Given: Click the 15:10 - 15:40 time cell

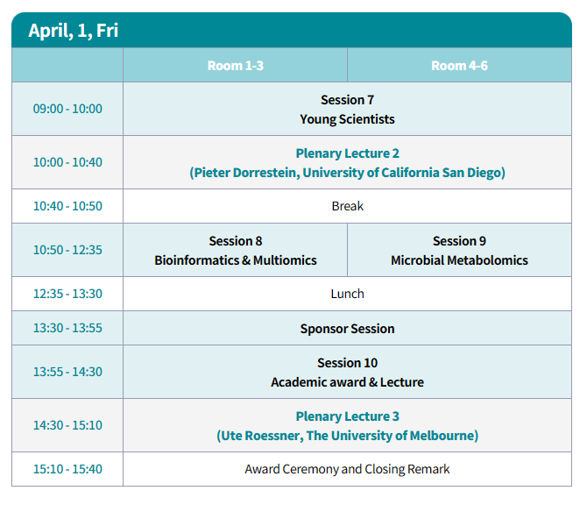Looking at the screenshot, I should (67, 469).
